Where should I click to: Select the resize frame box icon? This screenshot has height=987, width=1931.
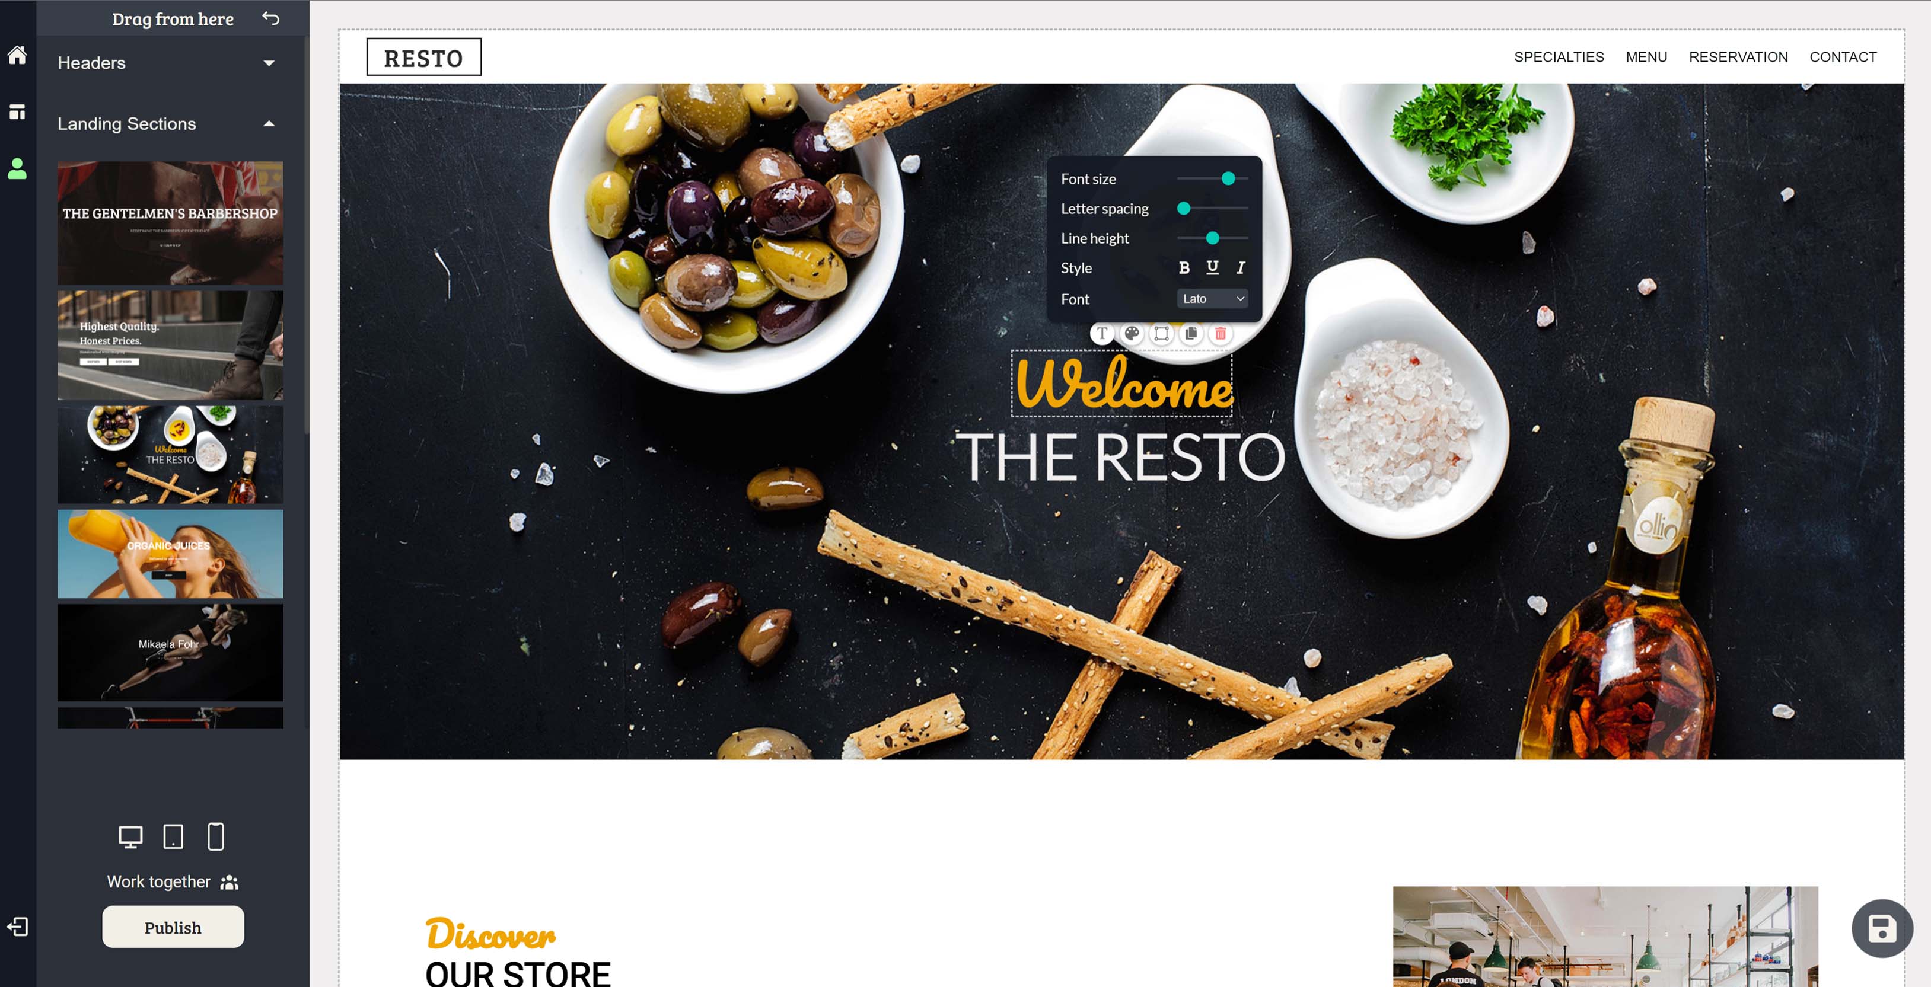click(1161, 334)
